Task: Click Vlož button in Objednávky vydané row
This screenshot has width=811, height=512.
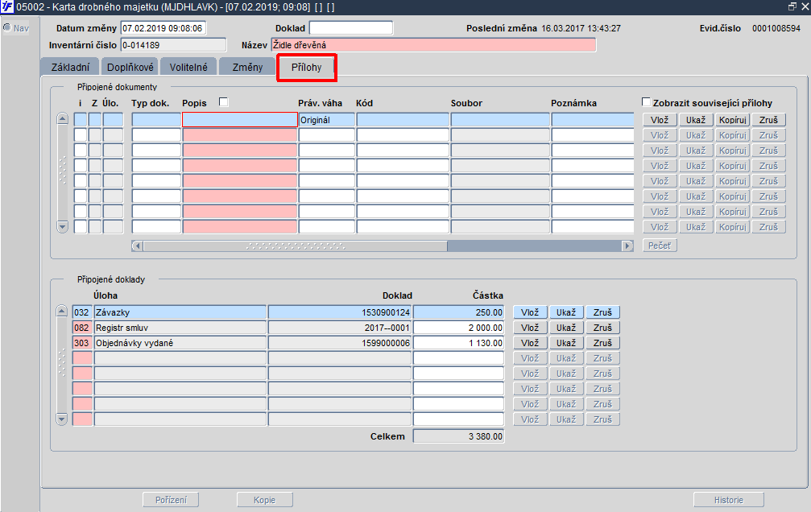Action: tap(530, 343)
